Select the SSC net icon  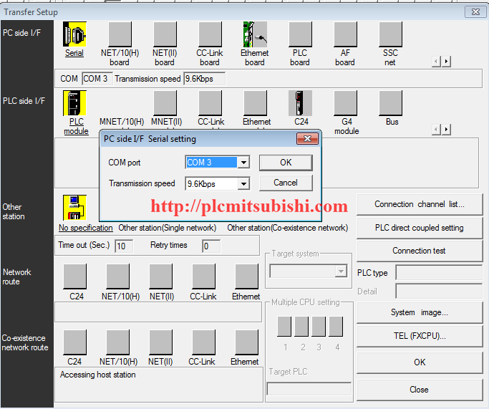390,34
